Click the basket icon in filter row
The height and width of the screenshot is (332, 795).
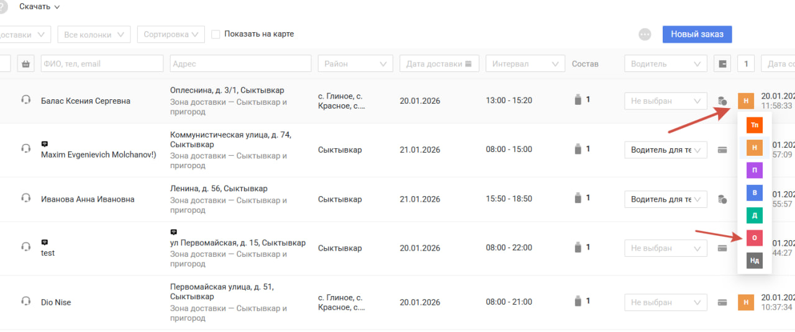tap(25, 63)
